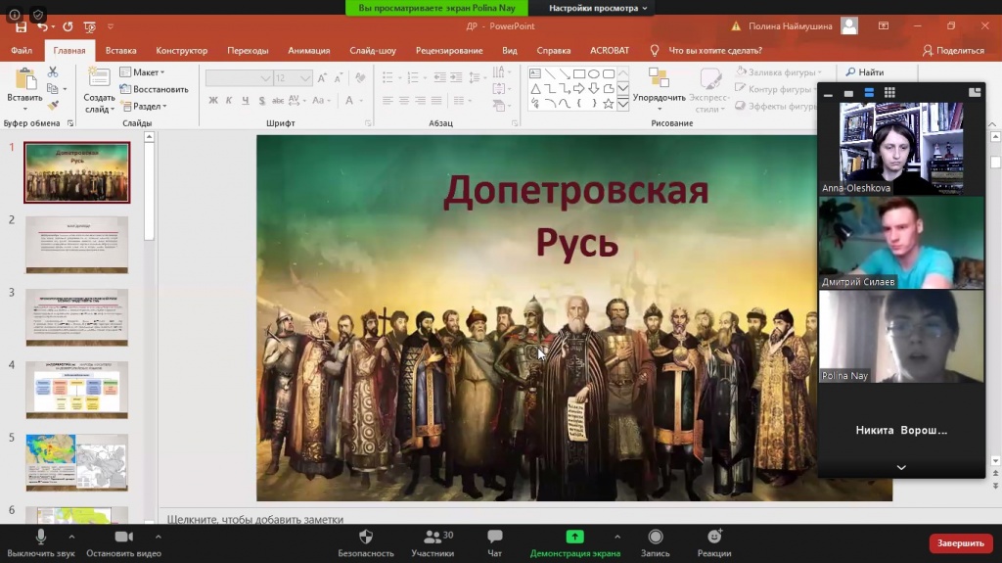Click the Save icon in quick access toolbar
The height and width of the screenshot is (563, 1002).
[x=22, y=27]
